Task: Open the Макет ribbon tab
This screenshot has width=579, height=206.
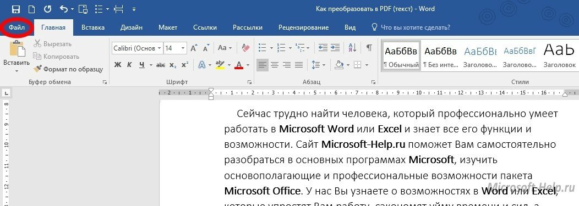Action: pos(168,27)
